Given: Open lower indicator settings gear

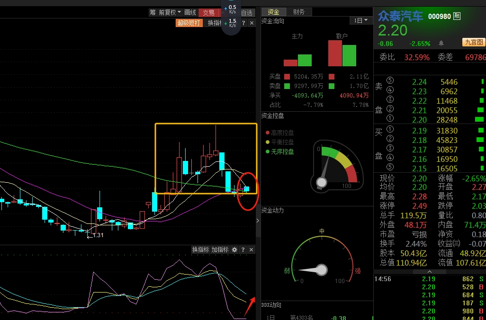Looking at the screenshot, I should [x=234, y=249].
